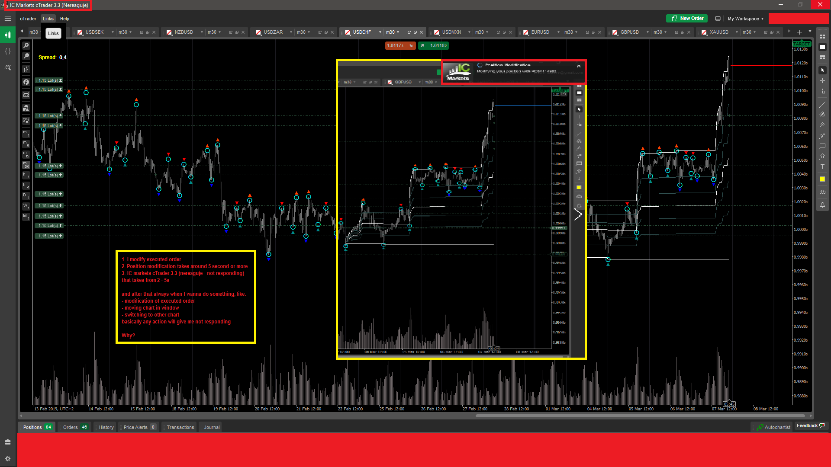
Task: Switch to the XAUUSD chart tab
Action: [x=719, y=32]
